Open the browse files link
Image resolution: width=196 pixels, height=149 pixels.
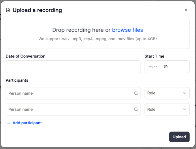click(127, 30)
